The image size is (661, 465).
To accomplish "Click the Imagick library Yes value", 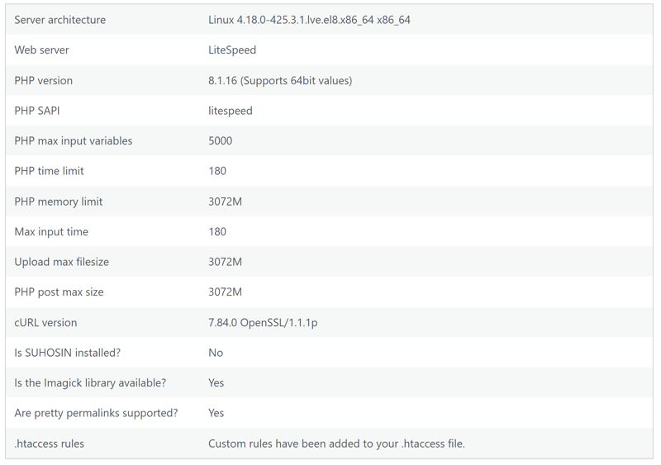I will 216,382.
